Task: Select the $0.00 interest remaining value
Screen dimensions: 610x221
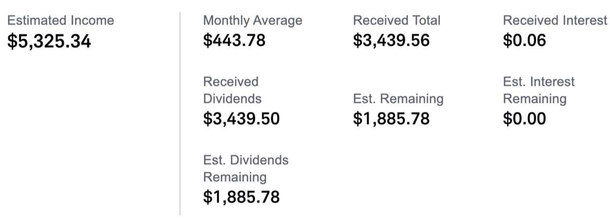Action: pyautogui.click(x=524, y=119)
